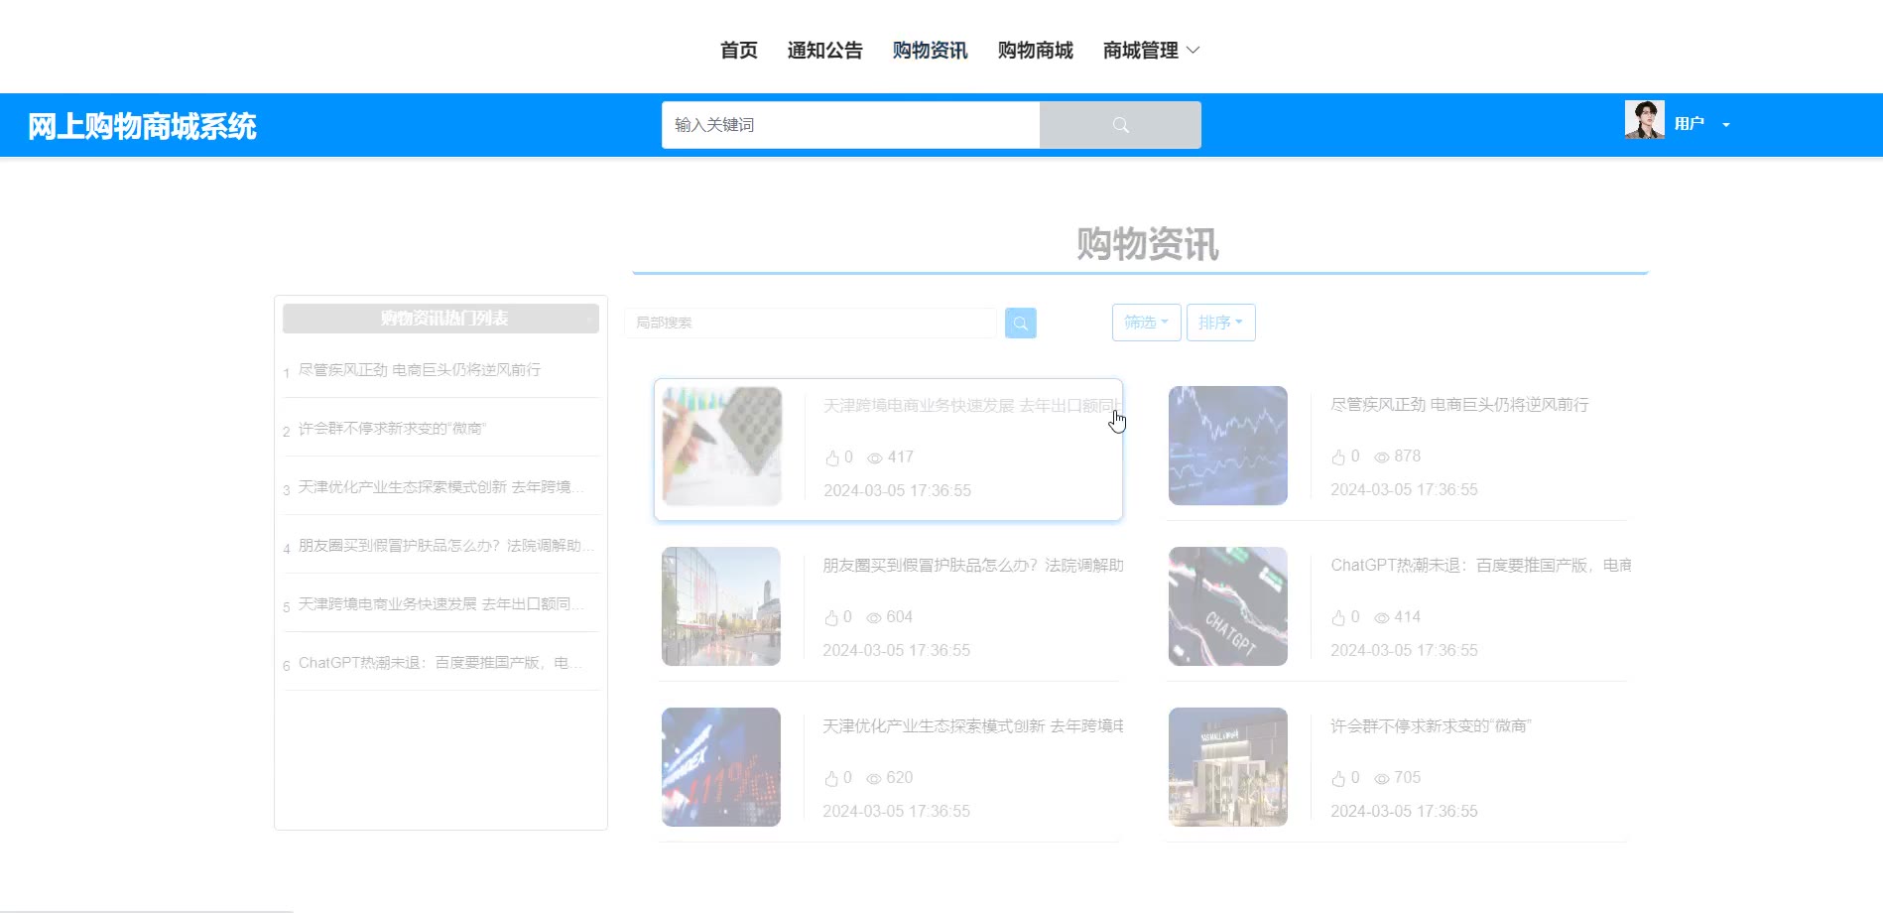Open the ChatGPT article thumbnail image

tap(1227, 606)
